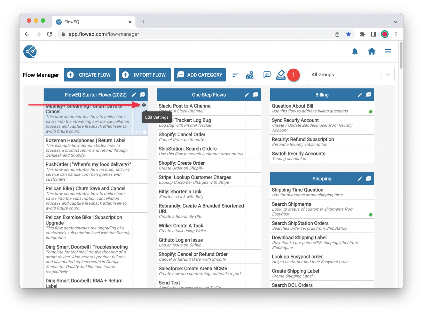Open Pelican Exercise Bike Subscription Upgrade flow
The height and width of the screenshot is (314, 423).
(x=96, y=227)
